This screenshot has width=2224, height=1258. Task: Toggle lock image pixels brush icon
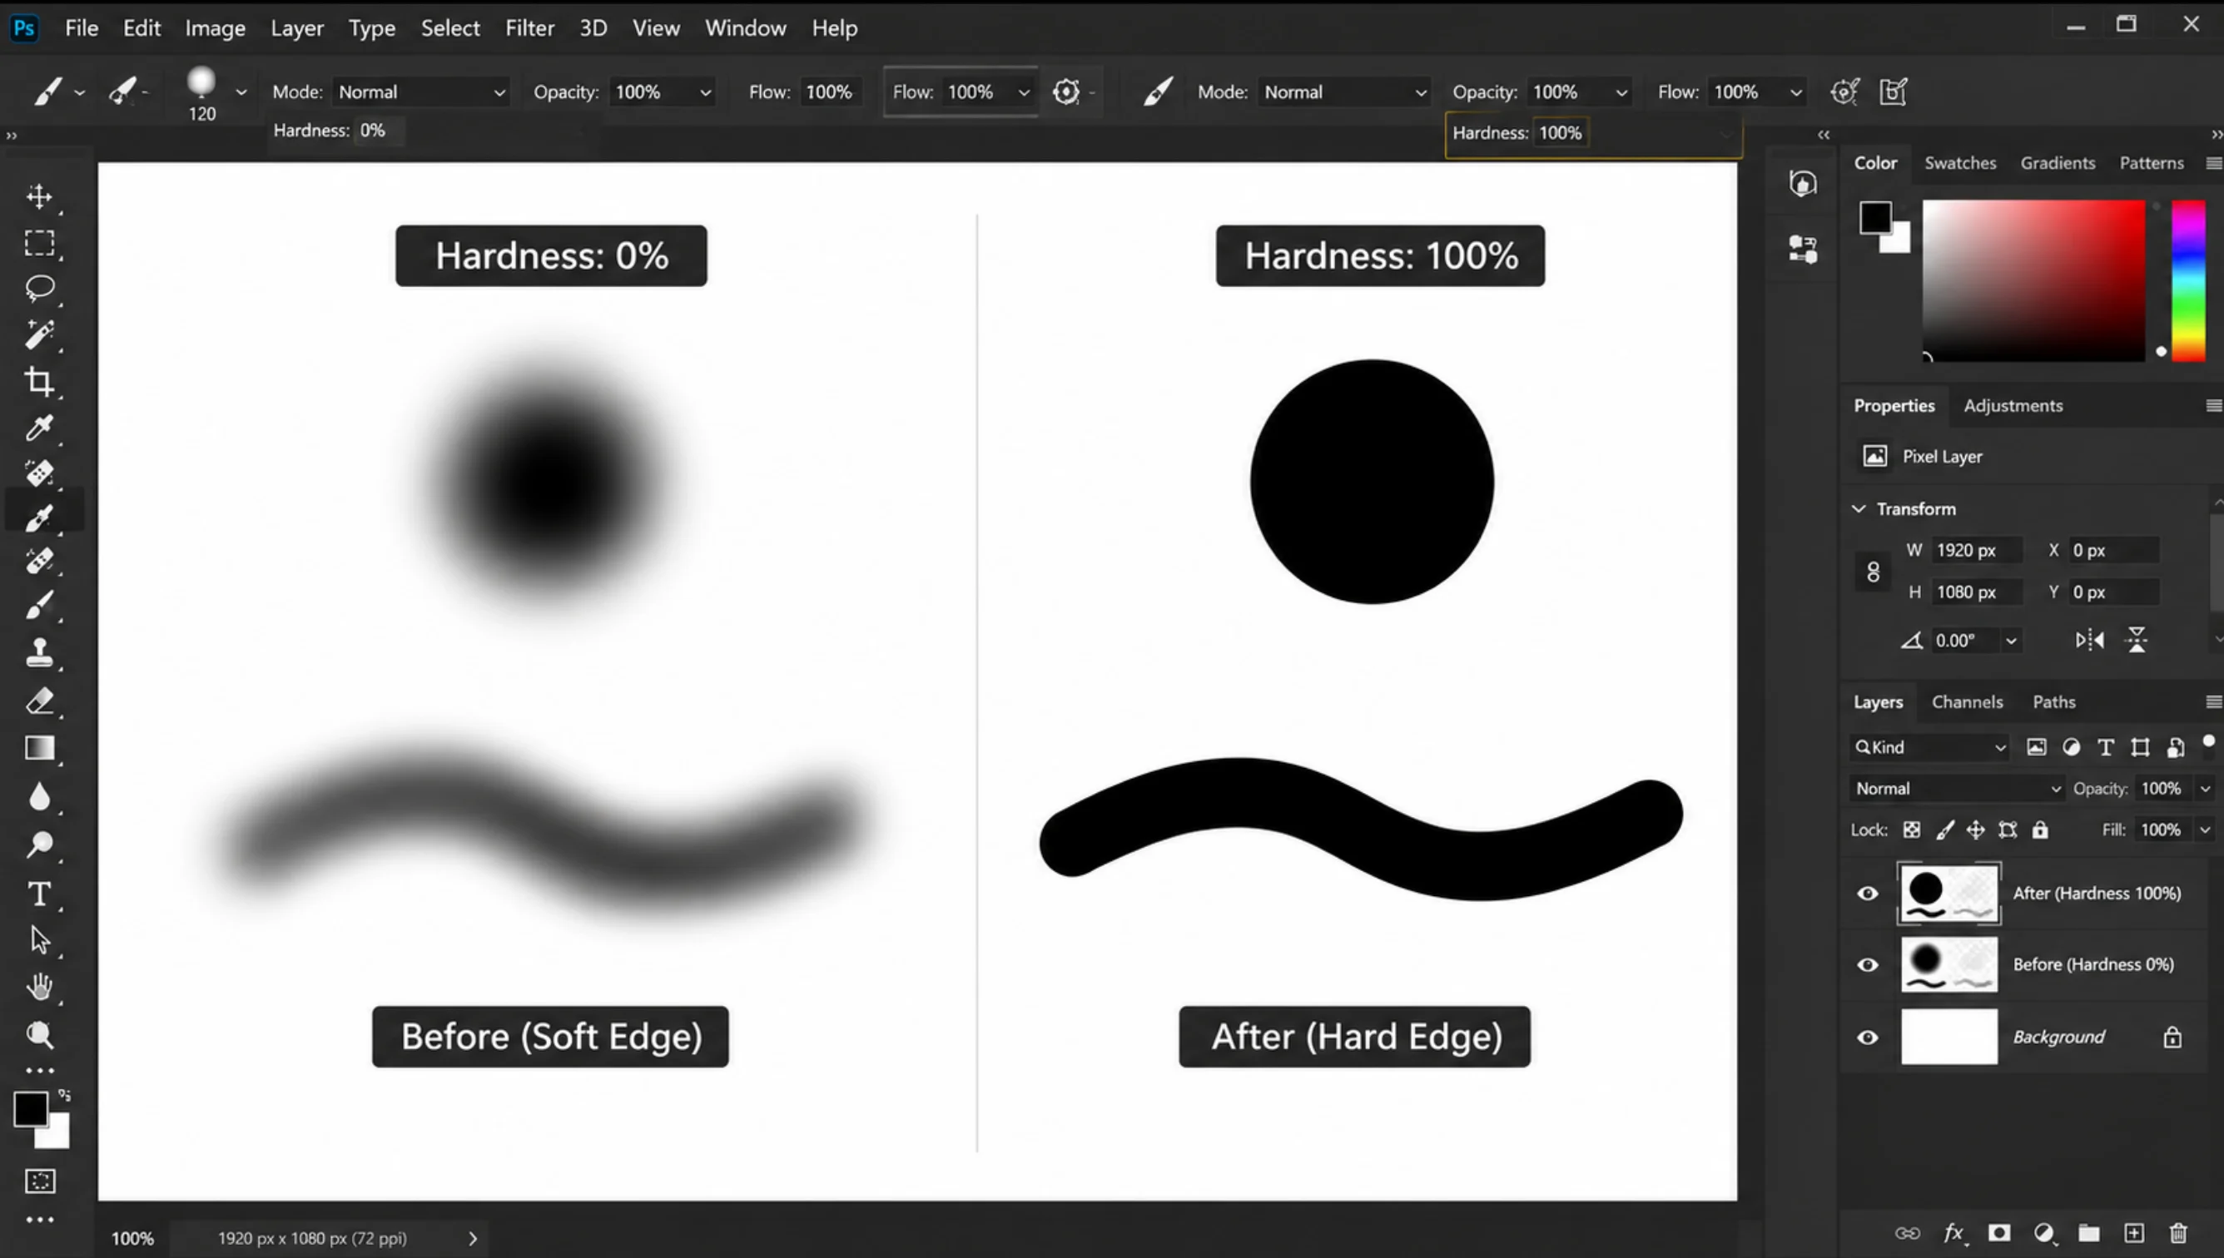pyautogui.click(x=1945, y=830)
